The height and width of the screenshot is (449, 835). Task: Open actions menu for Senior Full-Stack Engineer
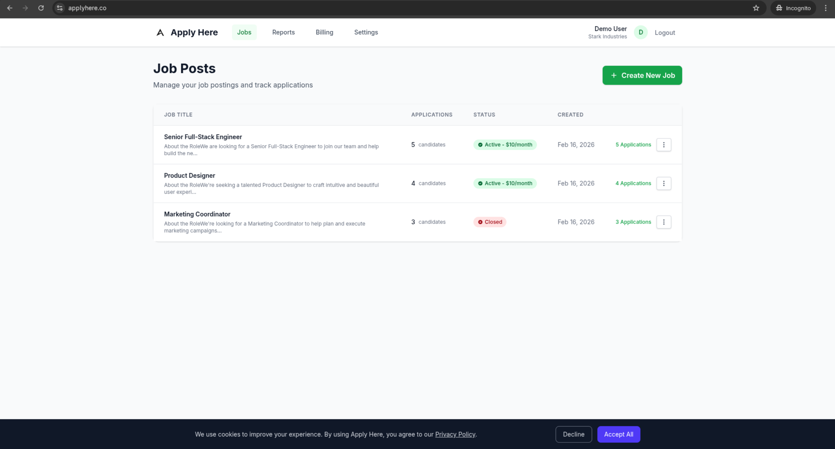pyautogui.click(x=664, y=145)
